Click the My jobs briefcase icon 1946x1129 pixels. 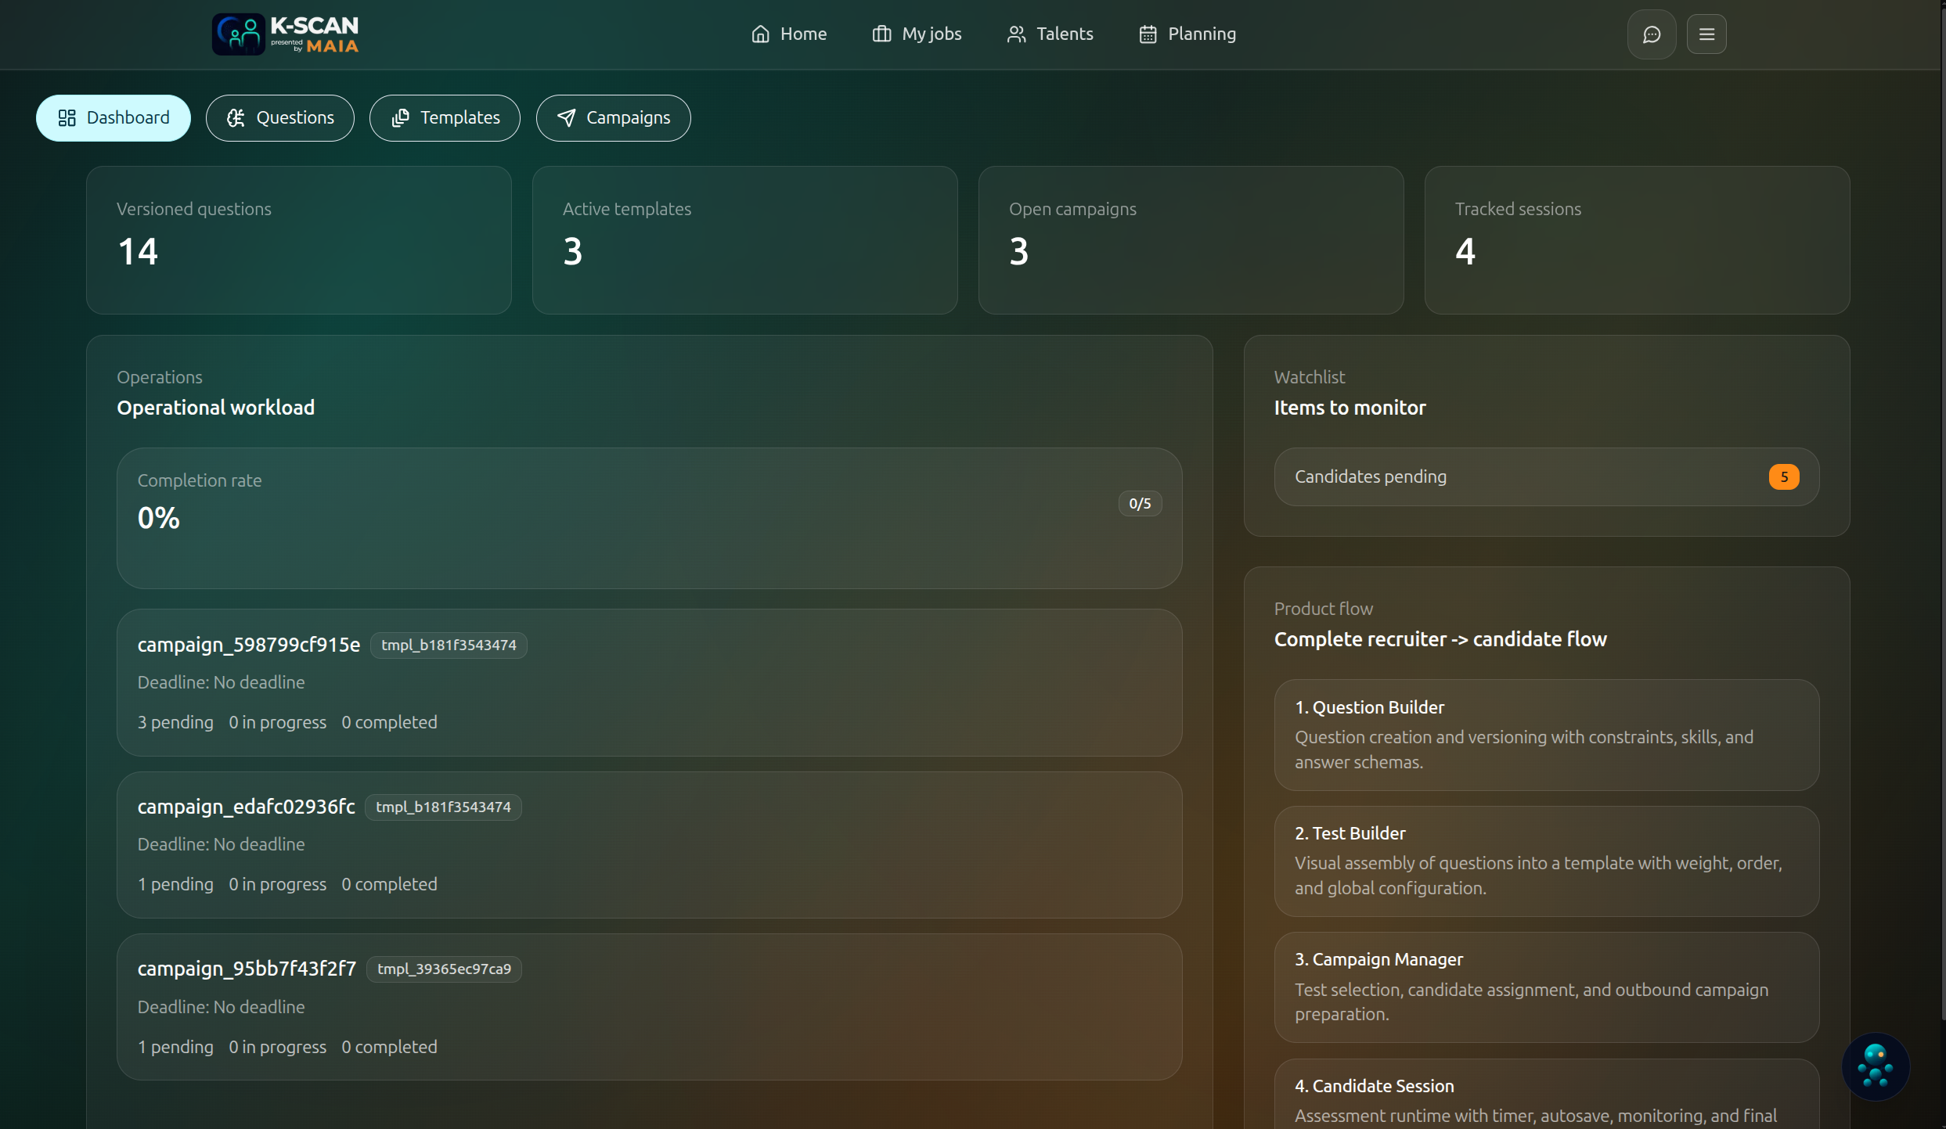(x=881, y=34)
